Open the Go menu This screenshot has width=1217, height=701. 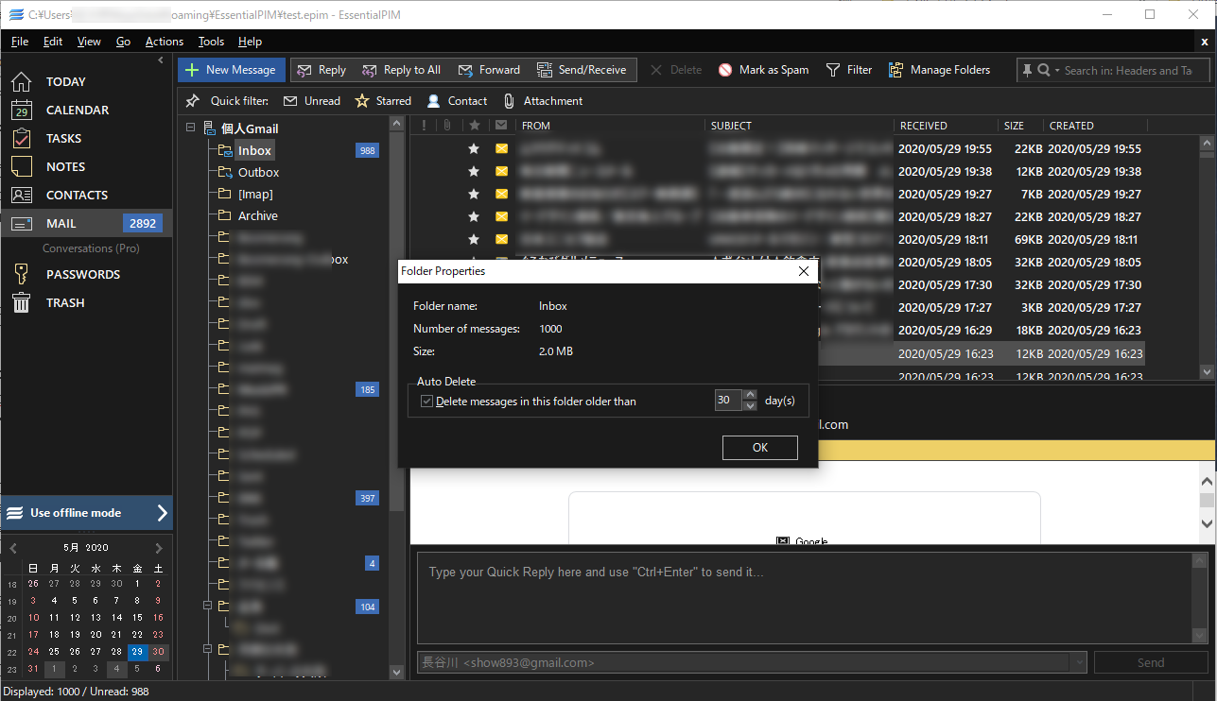124,42
